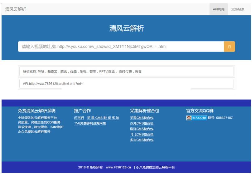Click the Join QQ group icon button
Screen dimensions: 252x175
196,118
